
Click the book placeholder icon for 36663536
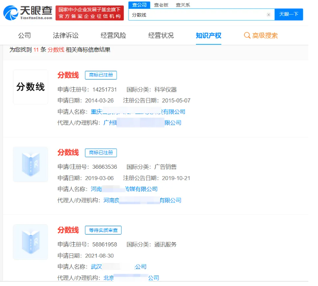pyautogui.click(x=30, y=164)
